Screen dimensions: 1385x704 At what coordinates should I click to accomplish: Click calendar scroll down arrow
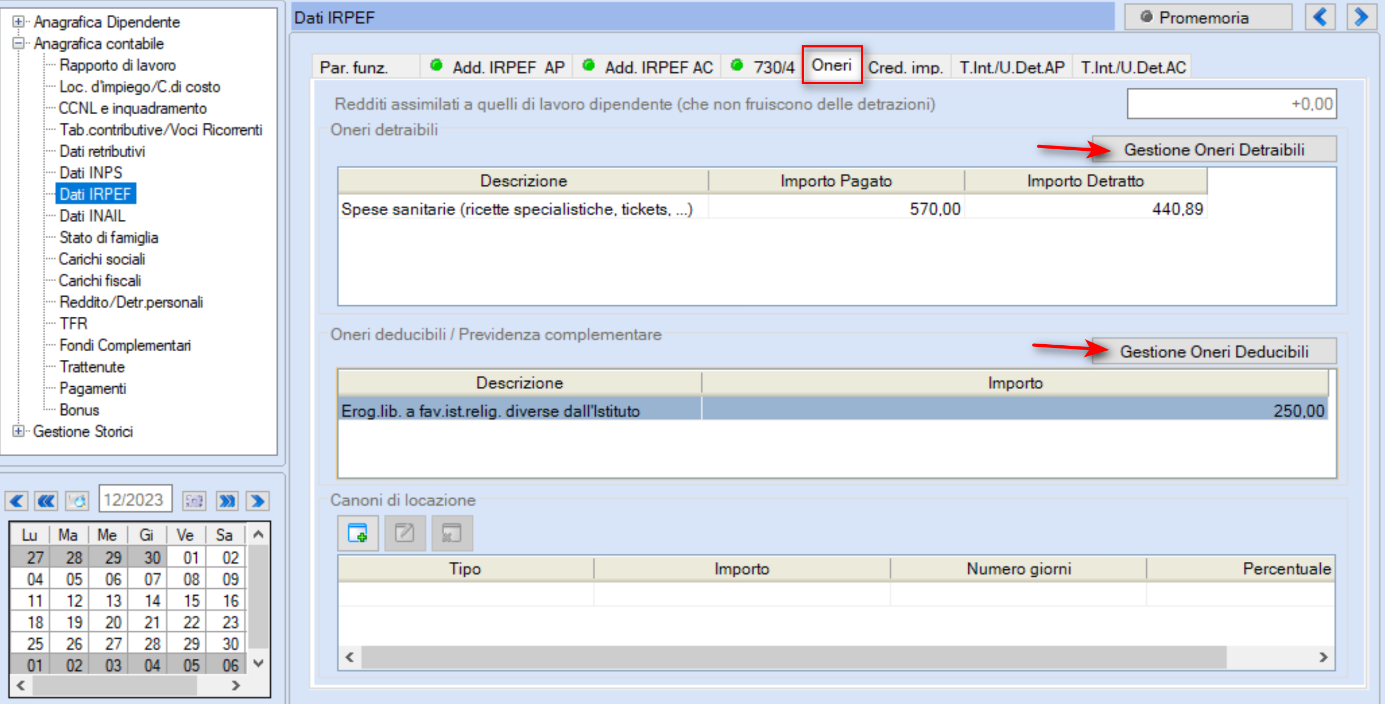pyautogui.click(x=258, y=663)
